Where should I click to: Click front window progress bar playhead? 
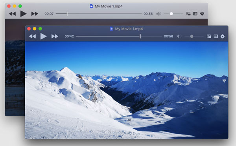[x=140, y=36]
